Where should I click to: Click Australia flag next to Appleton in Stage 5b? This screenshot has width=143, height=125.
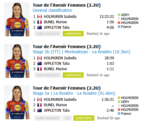pyautogui.click(x=40, y=64)
